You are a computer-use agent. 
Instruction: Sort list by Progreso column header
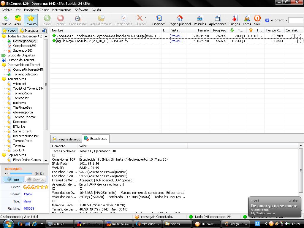pyautogui.click(x=219, y=30)
